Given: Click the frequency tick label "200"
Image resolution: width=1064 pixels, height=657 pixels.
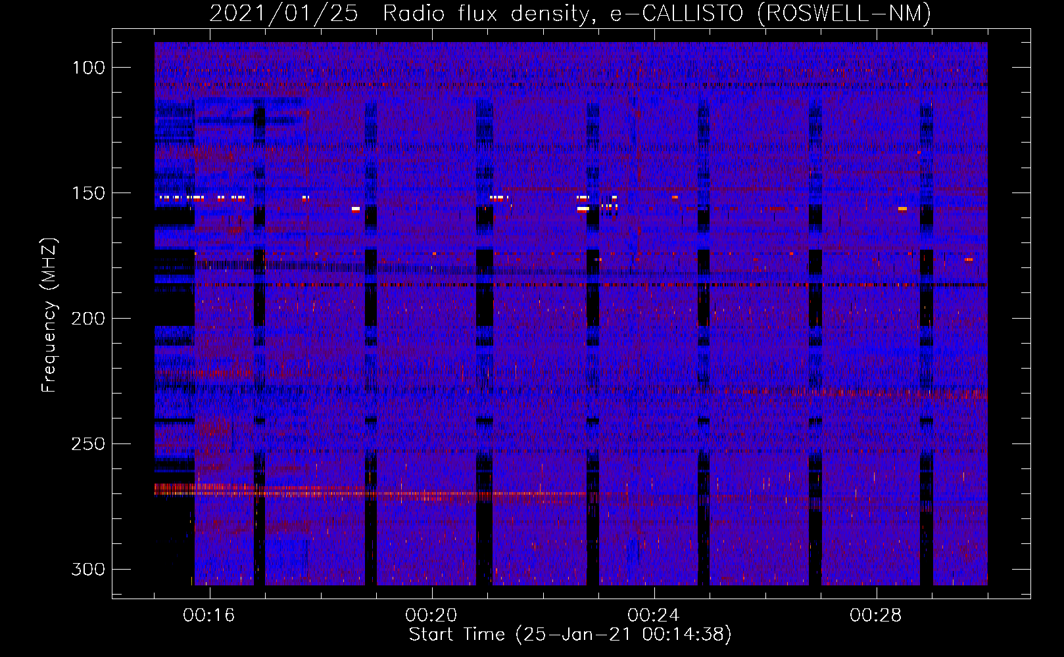Looking at the screenshot, I should [88, 319].
